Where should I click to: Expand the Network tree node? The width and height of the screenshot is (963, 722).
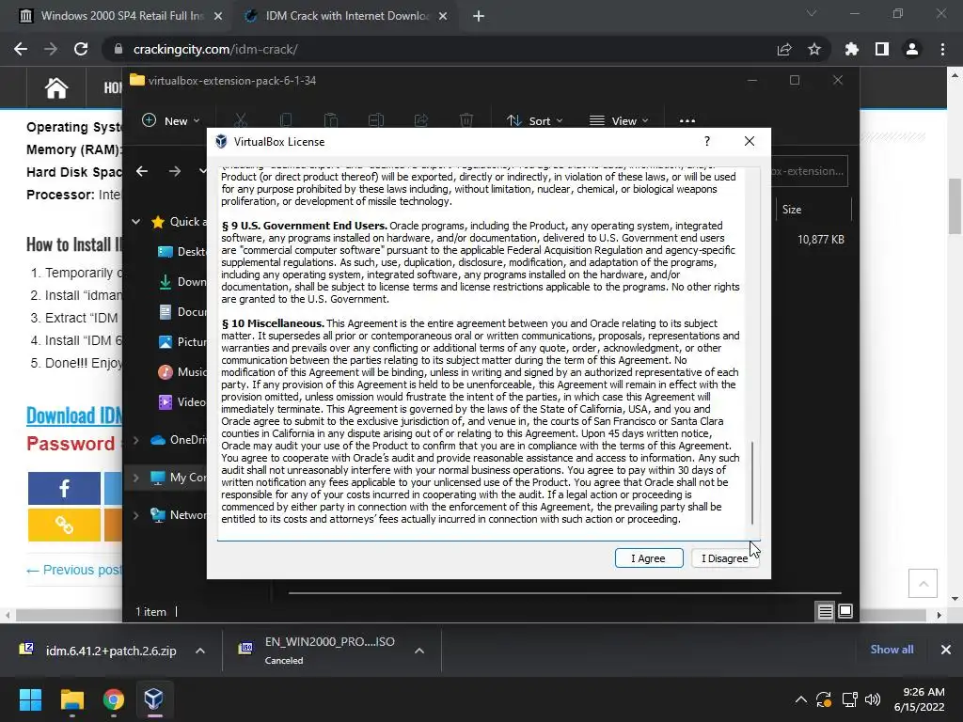(x=135, y=515)
